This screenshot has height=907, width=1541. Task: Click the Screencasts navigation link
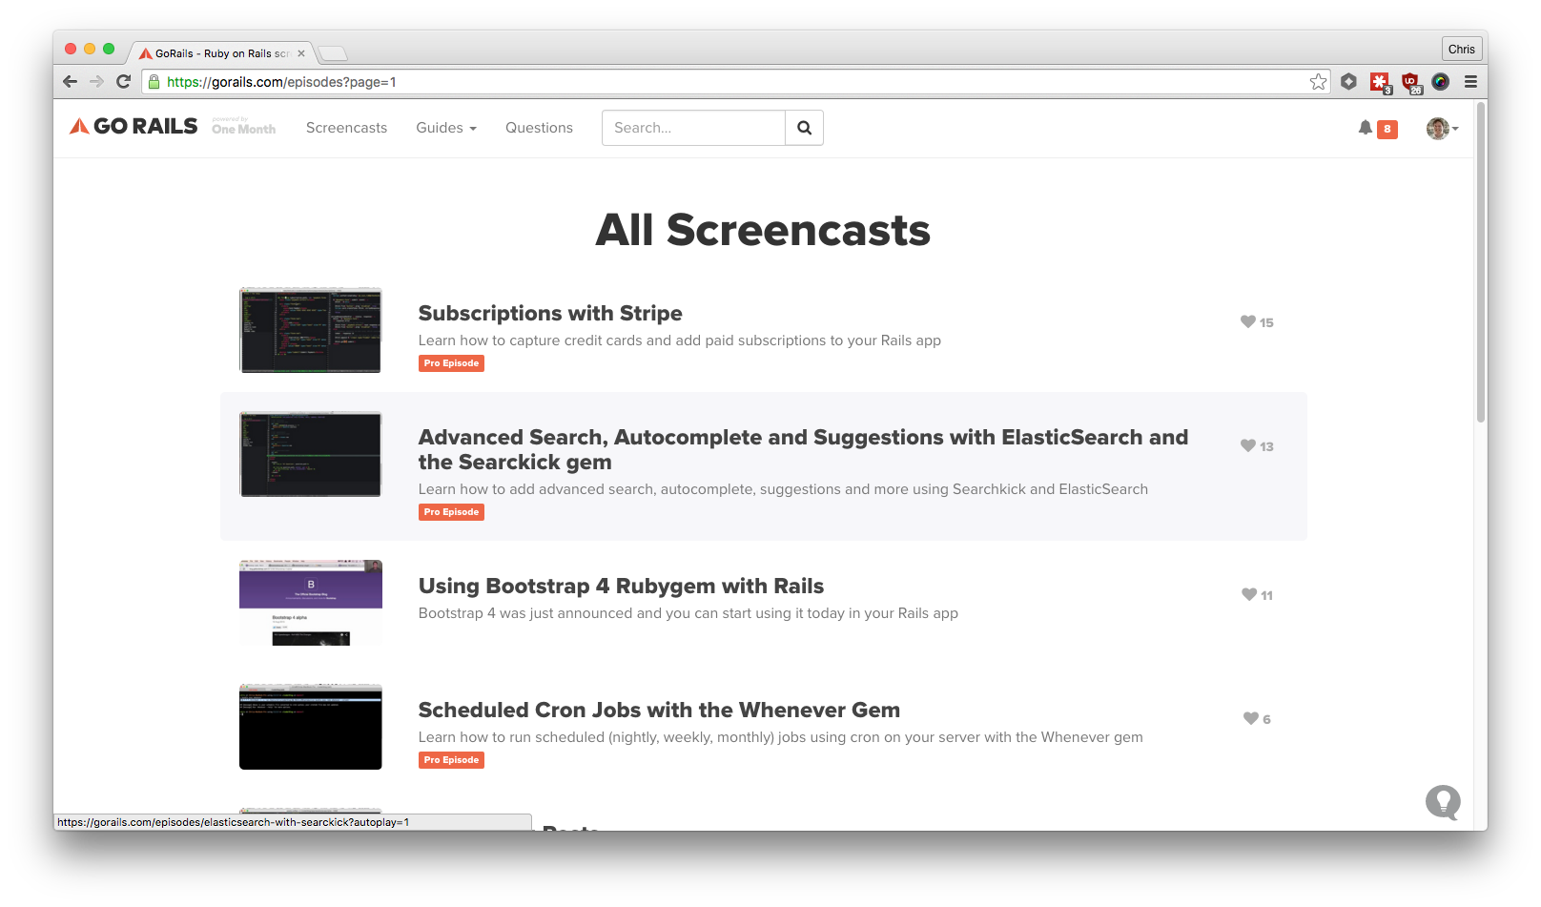[346, 127]
